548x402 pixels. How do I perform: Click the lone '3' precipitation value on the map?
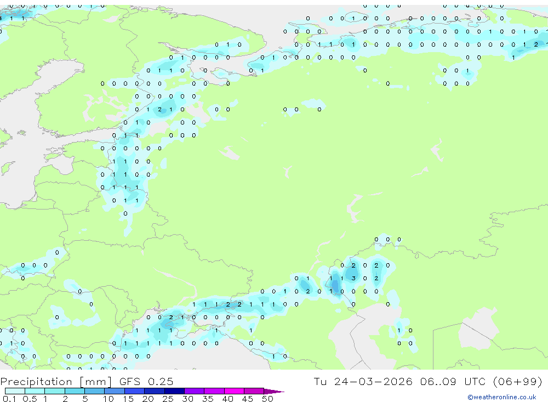(353, 279)
